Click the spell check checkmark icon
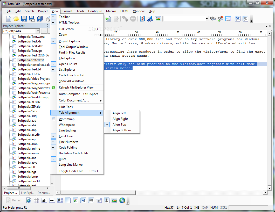Image resolution: width=275 pixels, height=212 pixels. point(142,19)
